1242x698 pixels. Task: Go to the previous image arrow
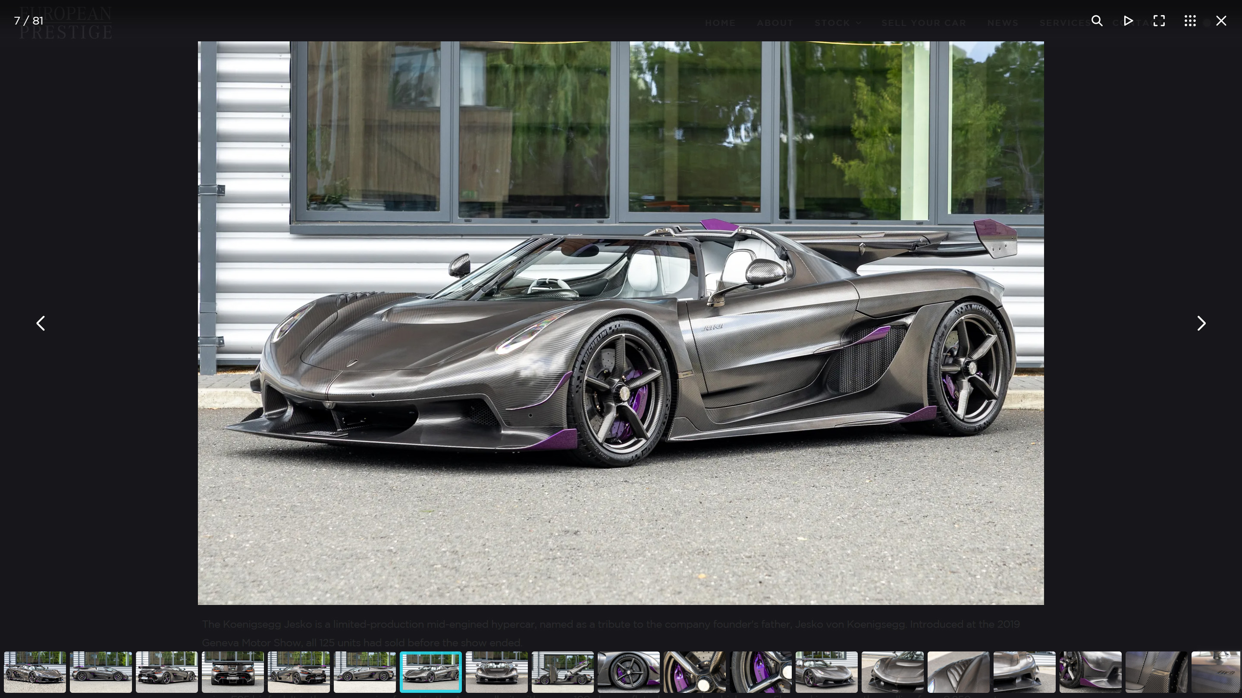pyautogui.click(x=41, y=323)
